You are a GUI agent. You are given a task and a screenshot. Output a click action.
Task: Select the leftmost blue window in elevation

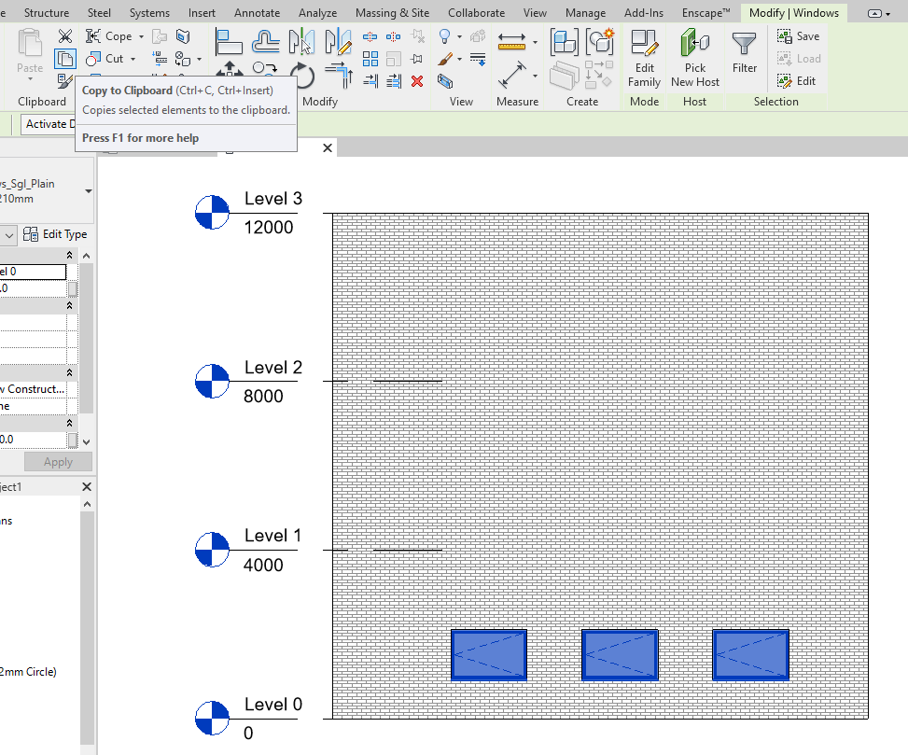[489, 655]
